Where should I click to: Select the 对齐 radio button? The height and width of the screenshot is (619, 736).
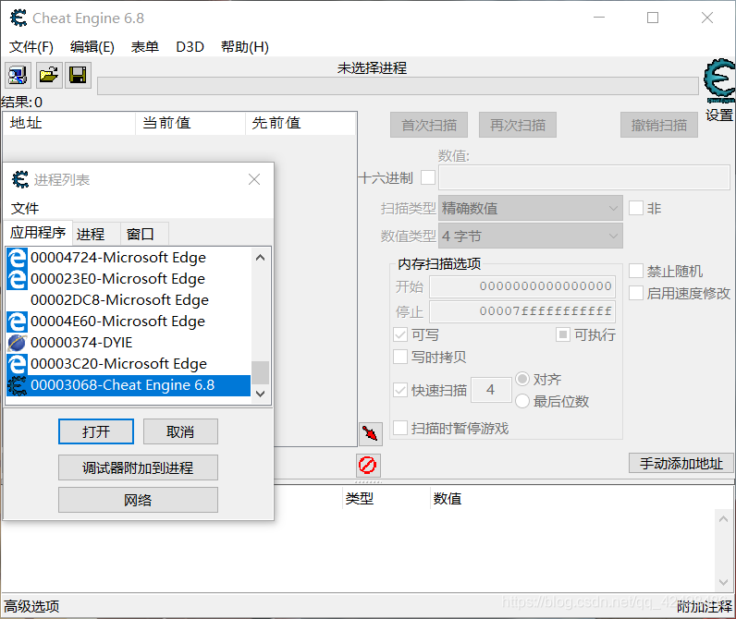pos(522,379)
